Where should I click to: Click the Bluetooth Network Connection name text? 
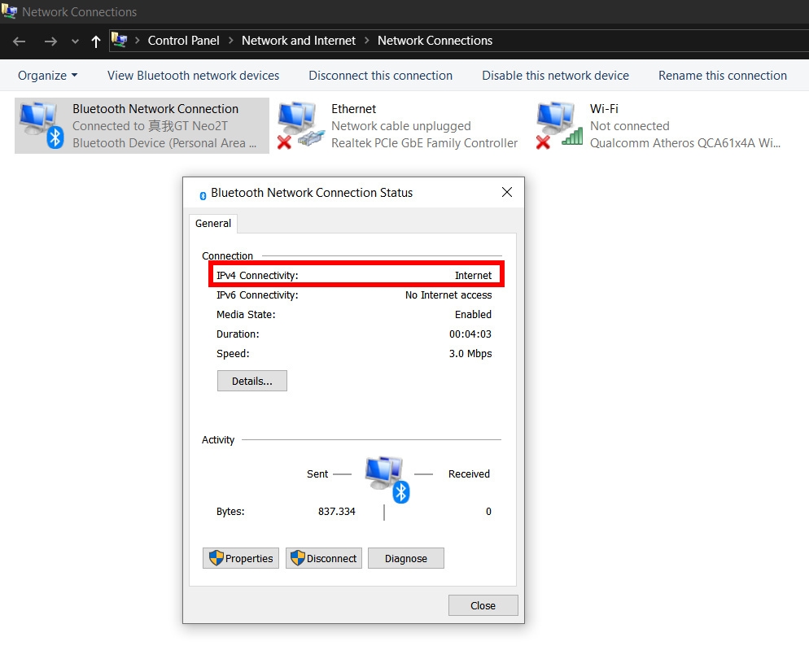[x=155, y=109]
